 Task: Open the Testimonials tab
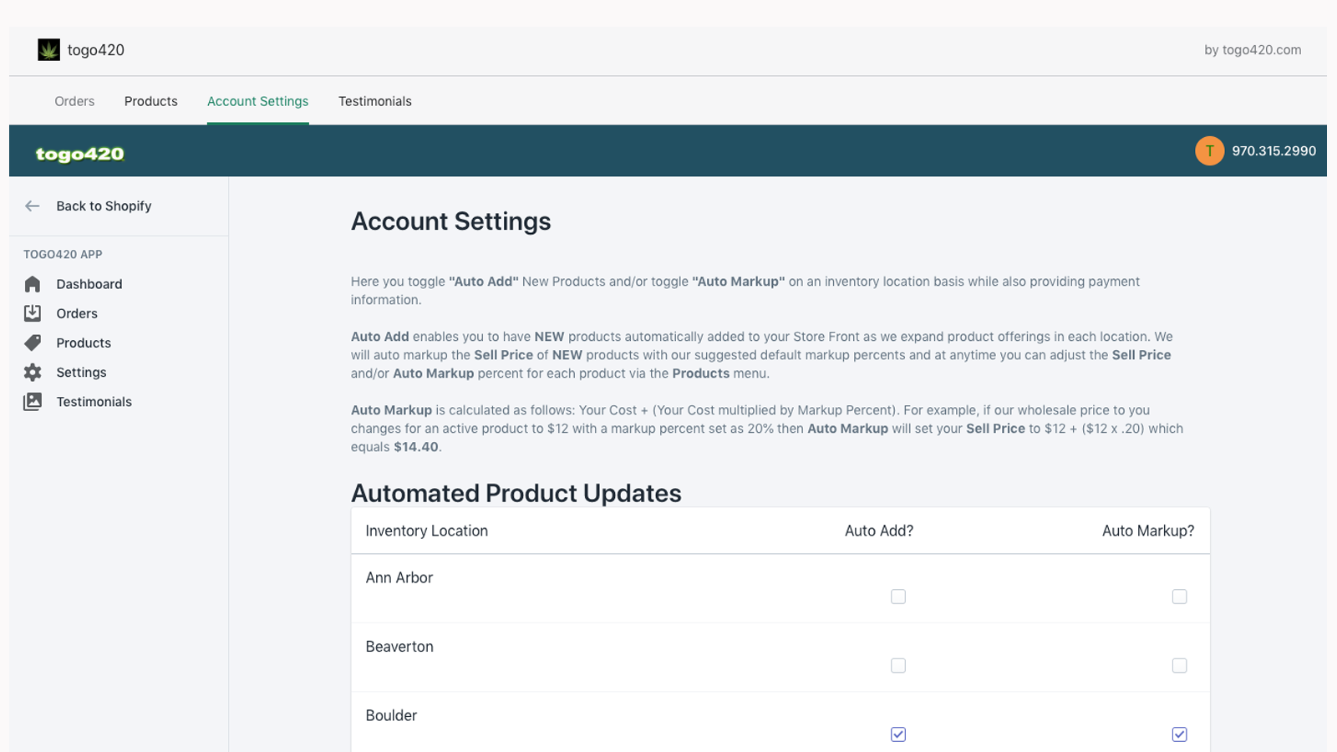[375, 101]
